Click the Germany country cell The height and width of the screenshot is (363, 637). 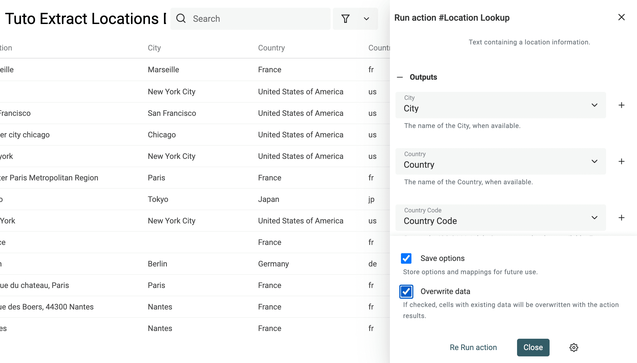pyautogui.click(x=273, y=264)
